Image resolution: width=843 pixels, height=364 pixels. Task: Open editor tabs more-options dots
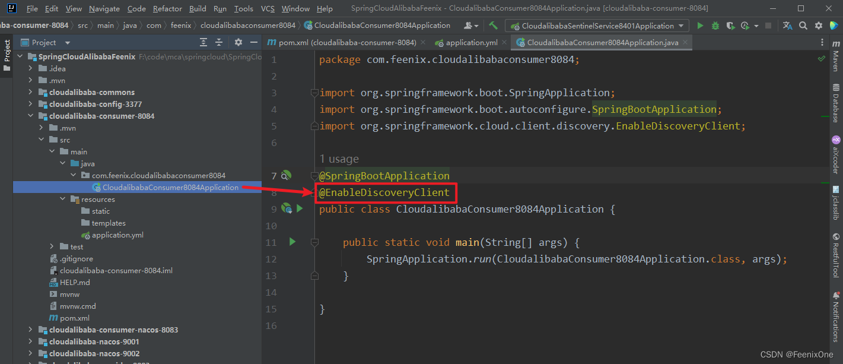pyautogui.click(x=822, y=42)
